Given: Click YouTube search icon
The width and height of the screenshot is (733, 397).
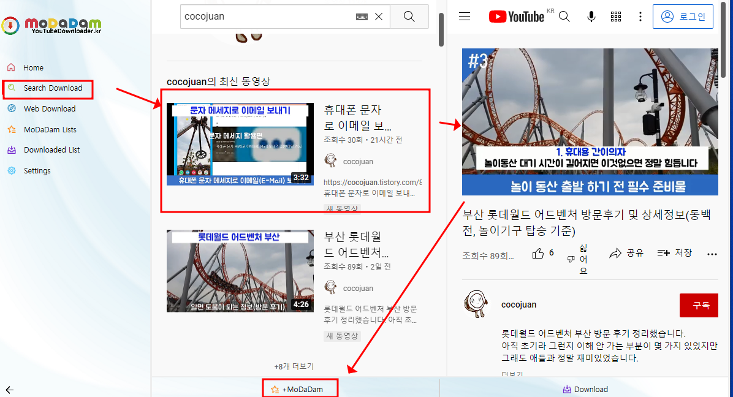Looking at the screenshot, I should point(564,17).
